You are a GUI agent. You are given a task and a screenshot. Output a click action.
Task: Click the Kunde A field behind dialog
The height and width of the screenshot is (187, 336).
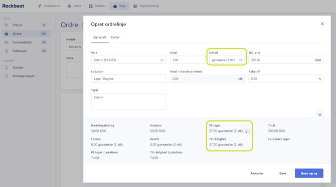point(75,46)
